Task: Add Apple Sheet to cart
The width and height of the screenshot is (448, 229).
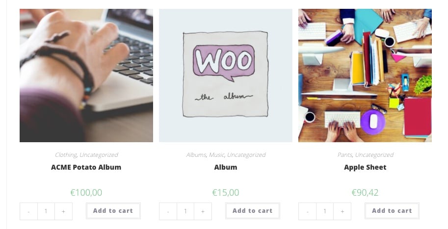Action: [392, 211]
